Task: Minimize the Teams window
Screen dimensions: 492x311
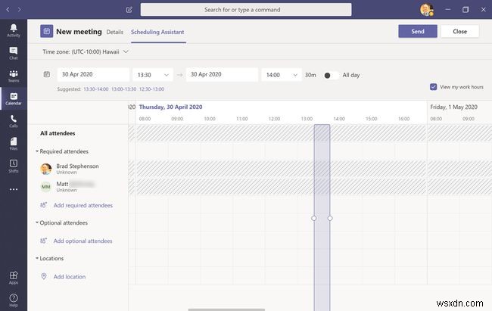Action: click(448, 9)
